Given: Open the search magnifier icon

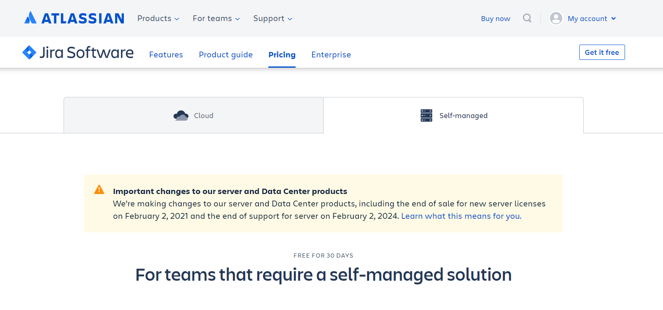Looking at the screenshot, I should [527, 18].
